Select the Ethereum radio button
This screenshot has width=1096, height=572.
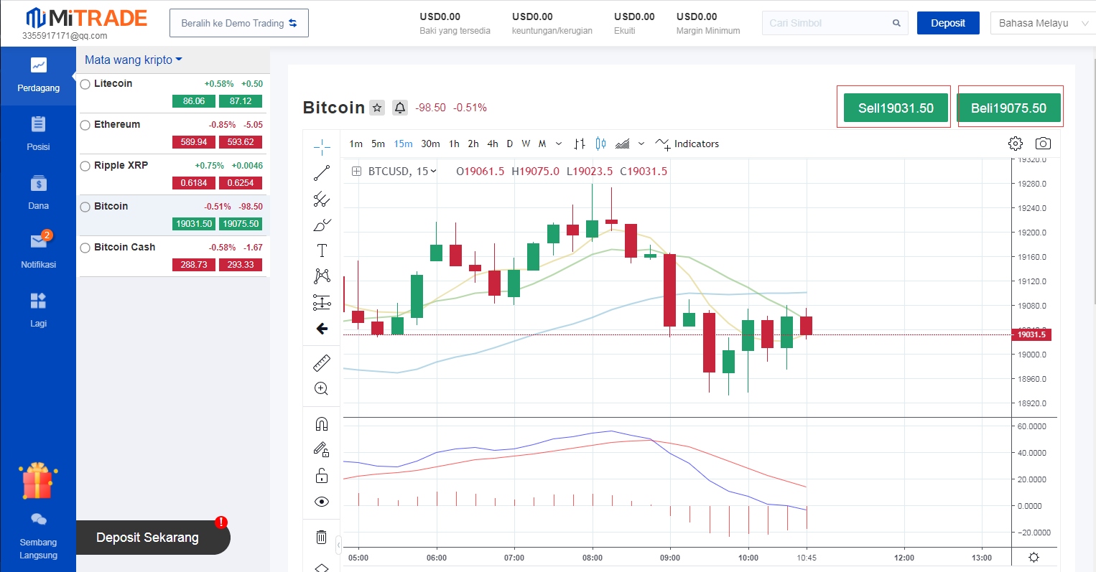[85, 125]
